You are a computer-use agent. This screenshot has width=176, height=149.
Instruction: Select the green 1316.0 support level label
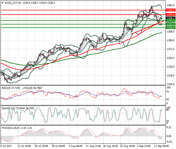(171, 28)
